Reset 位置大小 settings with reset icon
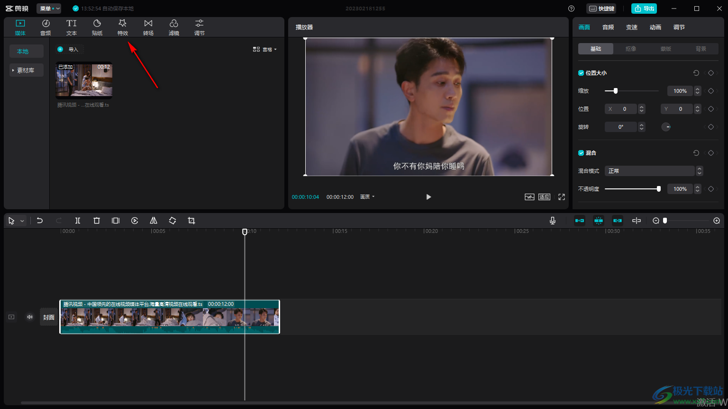Viewport: 728px width, 409px height. click(696, 73)
